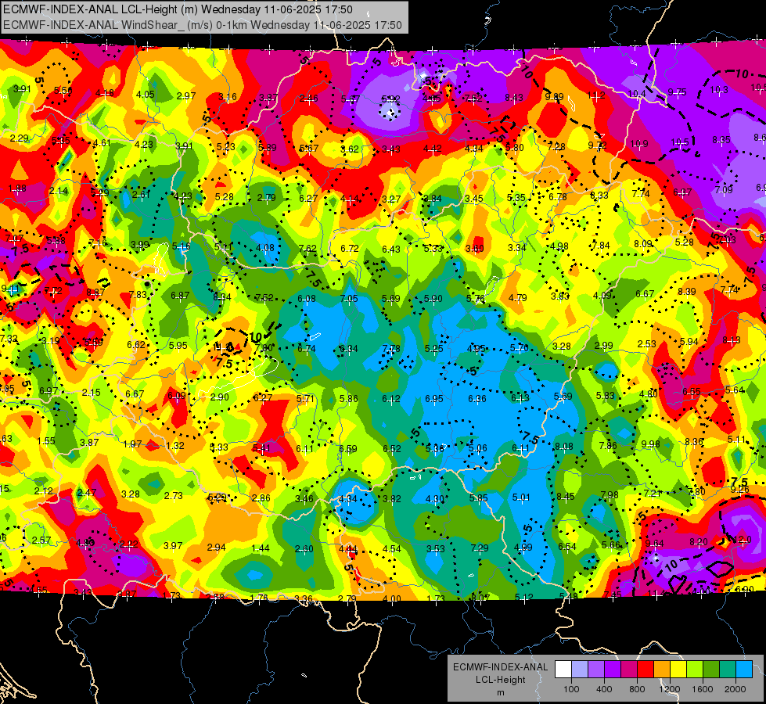This screenshot has width=766, height=704.
Task: Click the wind shear value '1.88'
Action: click(17, 189)
